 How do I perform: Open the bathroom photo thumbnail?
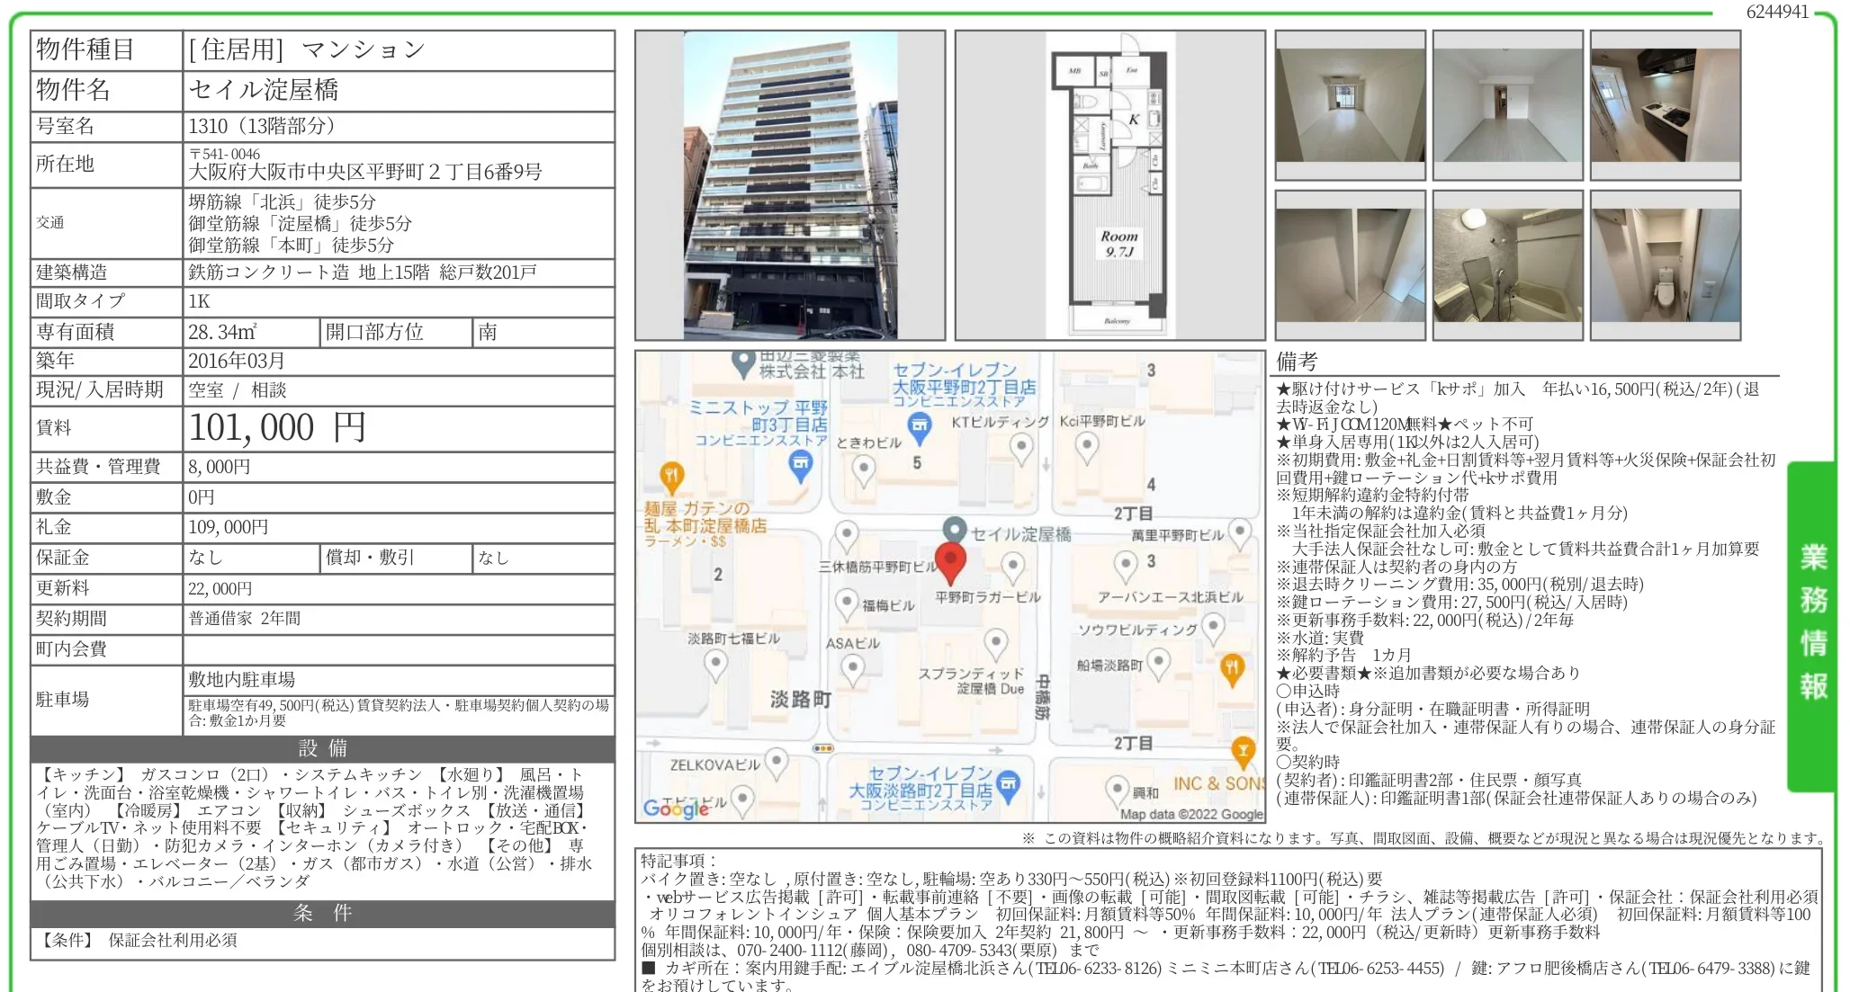point(1507,265)
